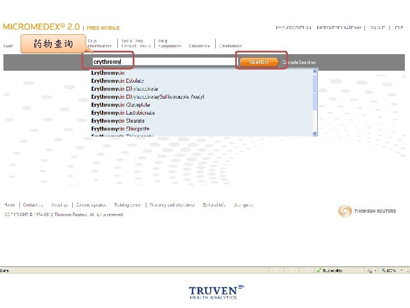410x308 pixels.
Task: Click the orange SEARCH button
Action: click(x=259, y=62)
